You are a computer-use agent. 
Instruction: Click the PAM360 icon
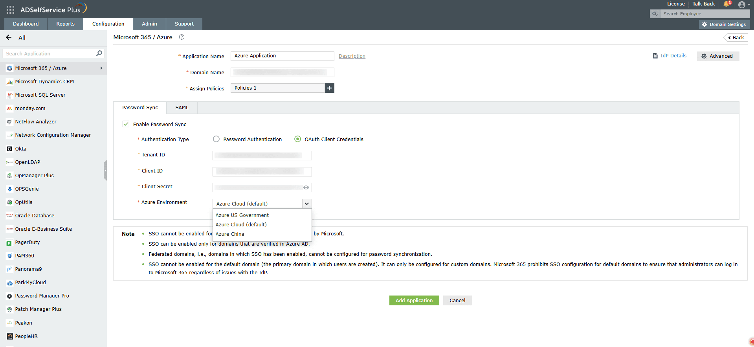pos(10,256)
